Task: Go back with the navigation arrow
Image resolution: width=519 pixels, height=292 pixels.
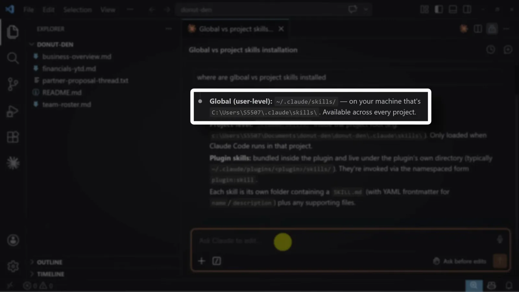Action: (152, 9)
